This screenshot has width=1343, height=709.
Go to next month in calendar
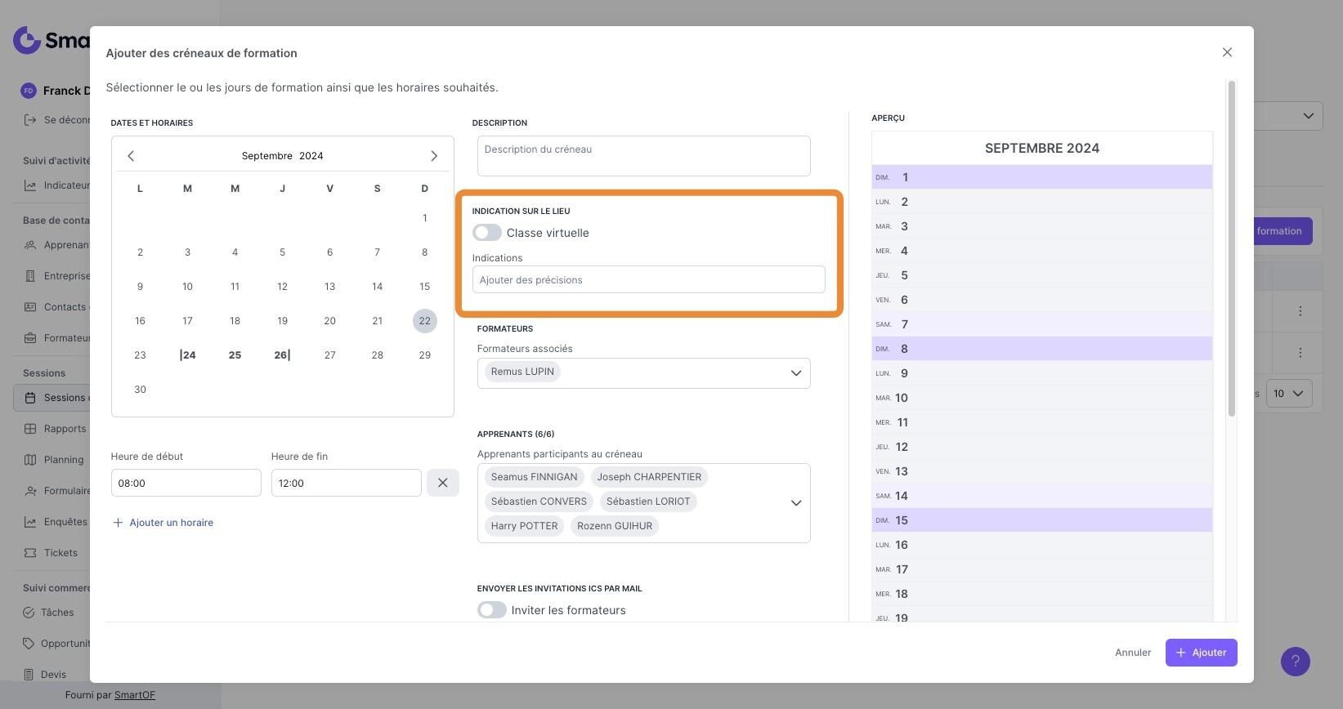tap(434, 156)
